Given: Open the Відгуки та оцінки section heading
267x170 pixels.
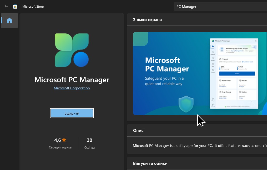Looking at the screenshot, I should [x=150, y=163].
